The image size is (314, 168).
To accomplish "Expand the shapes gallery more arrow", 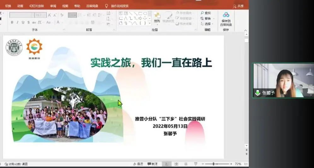I will click(x=149, y=23).
